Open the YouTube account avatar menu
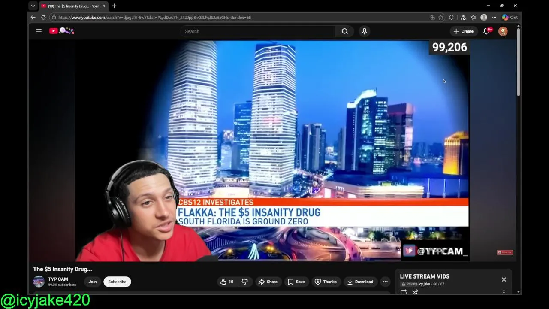The image size is (549, 309). pyautogui.click(x=503, y=31)
